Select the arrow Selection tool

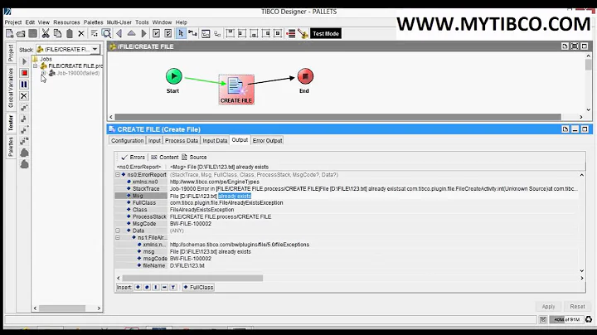[x=181, y=33]
